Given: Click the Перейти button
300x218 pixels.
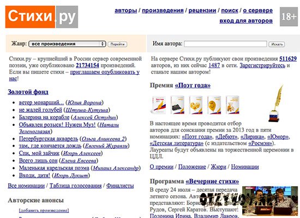Looking at the screenshot, I should point(117,44).
